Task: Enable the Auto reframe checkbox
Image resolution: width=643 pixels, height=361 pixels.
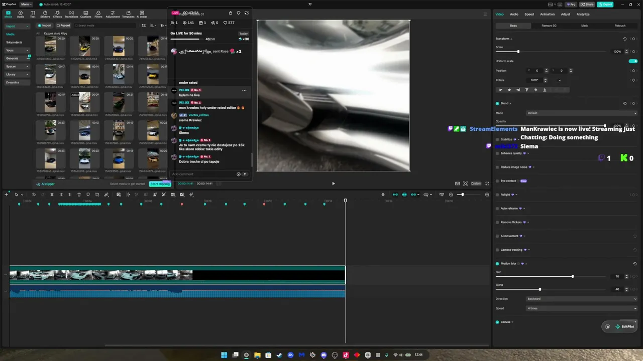Action: click(x=497, y=209)
